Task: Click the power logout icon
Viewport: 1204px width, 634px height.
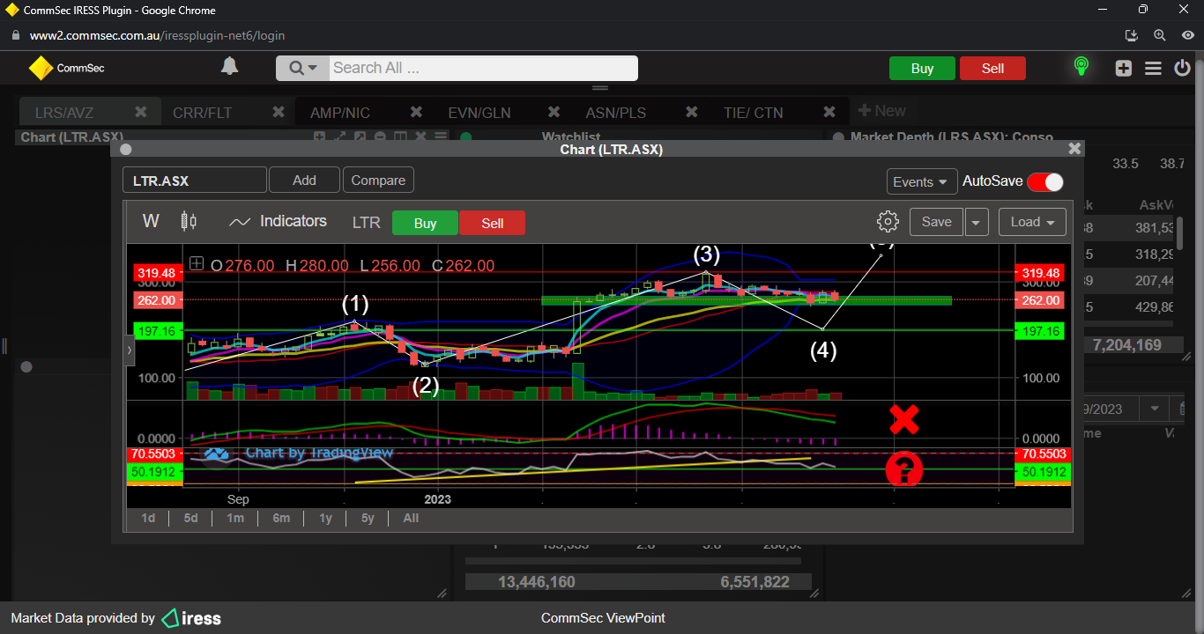Action: 1183,68
